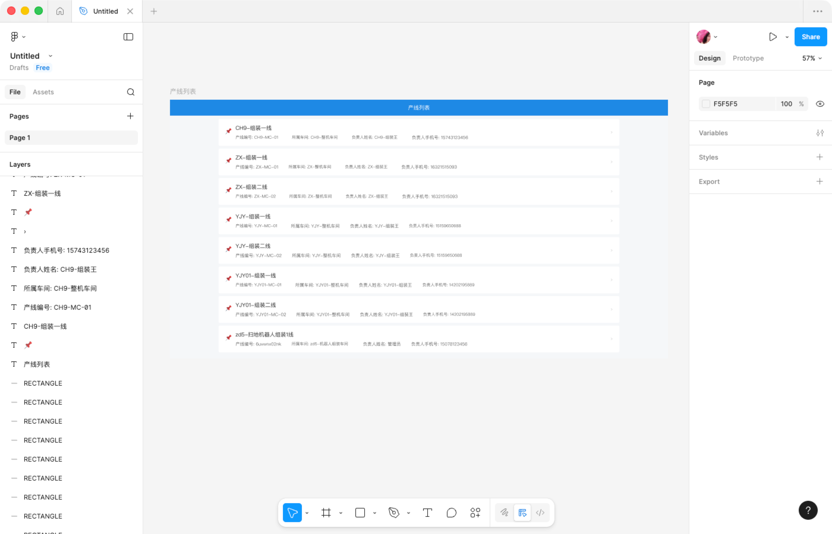Select the Comment tool
Viewport: 832px width, 534px height.
click(x=451, y=513)
